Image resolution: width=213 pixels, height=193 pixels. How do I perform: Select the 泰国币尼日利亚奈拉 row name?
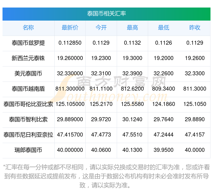tap(28, 135)
